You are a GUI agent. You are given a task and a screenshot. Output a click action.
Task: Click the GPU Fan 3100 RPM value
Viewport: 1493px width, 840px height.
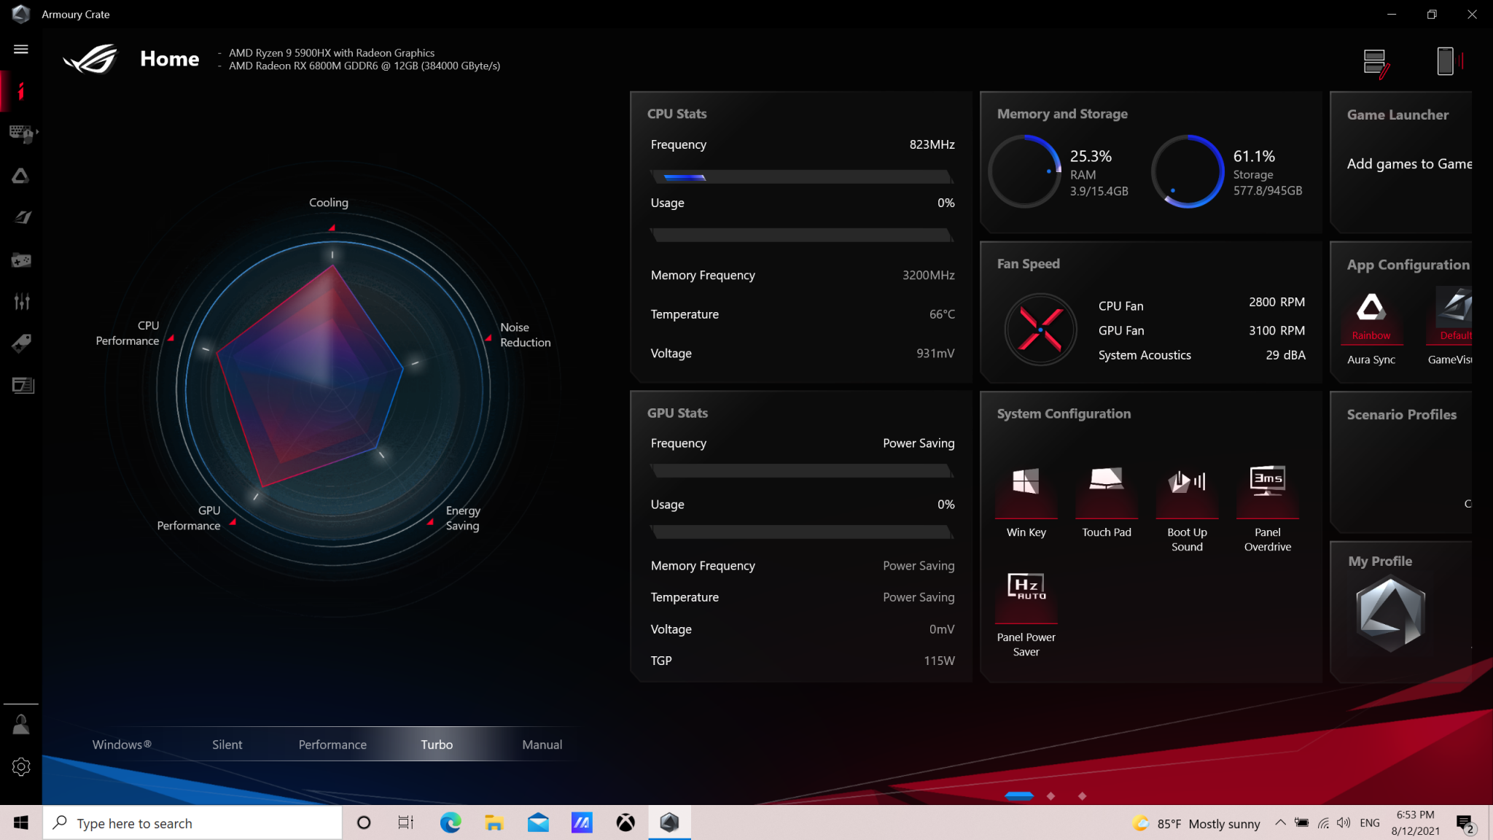pos(1276,330)
